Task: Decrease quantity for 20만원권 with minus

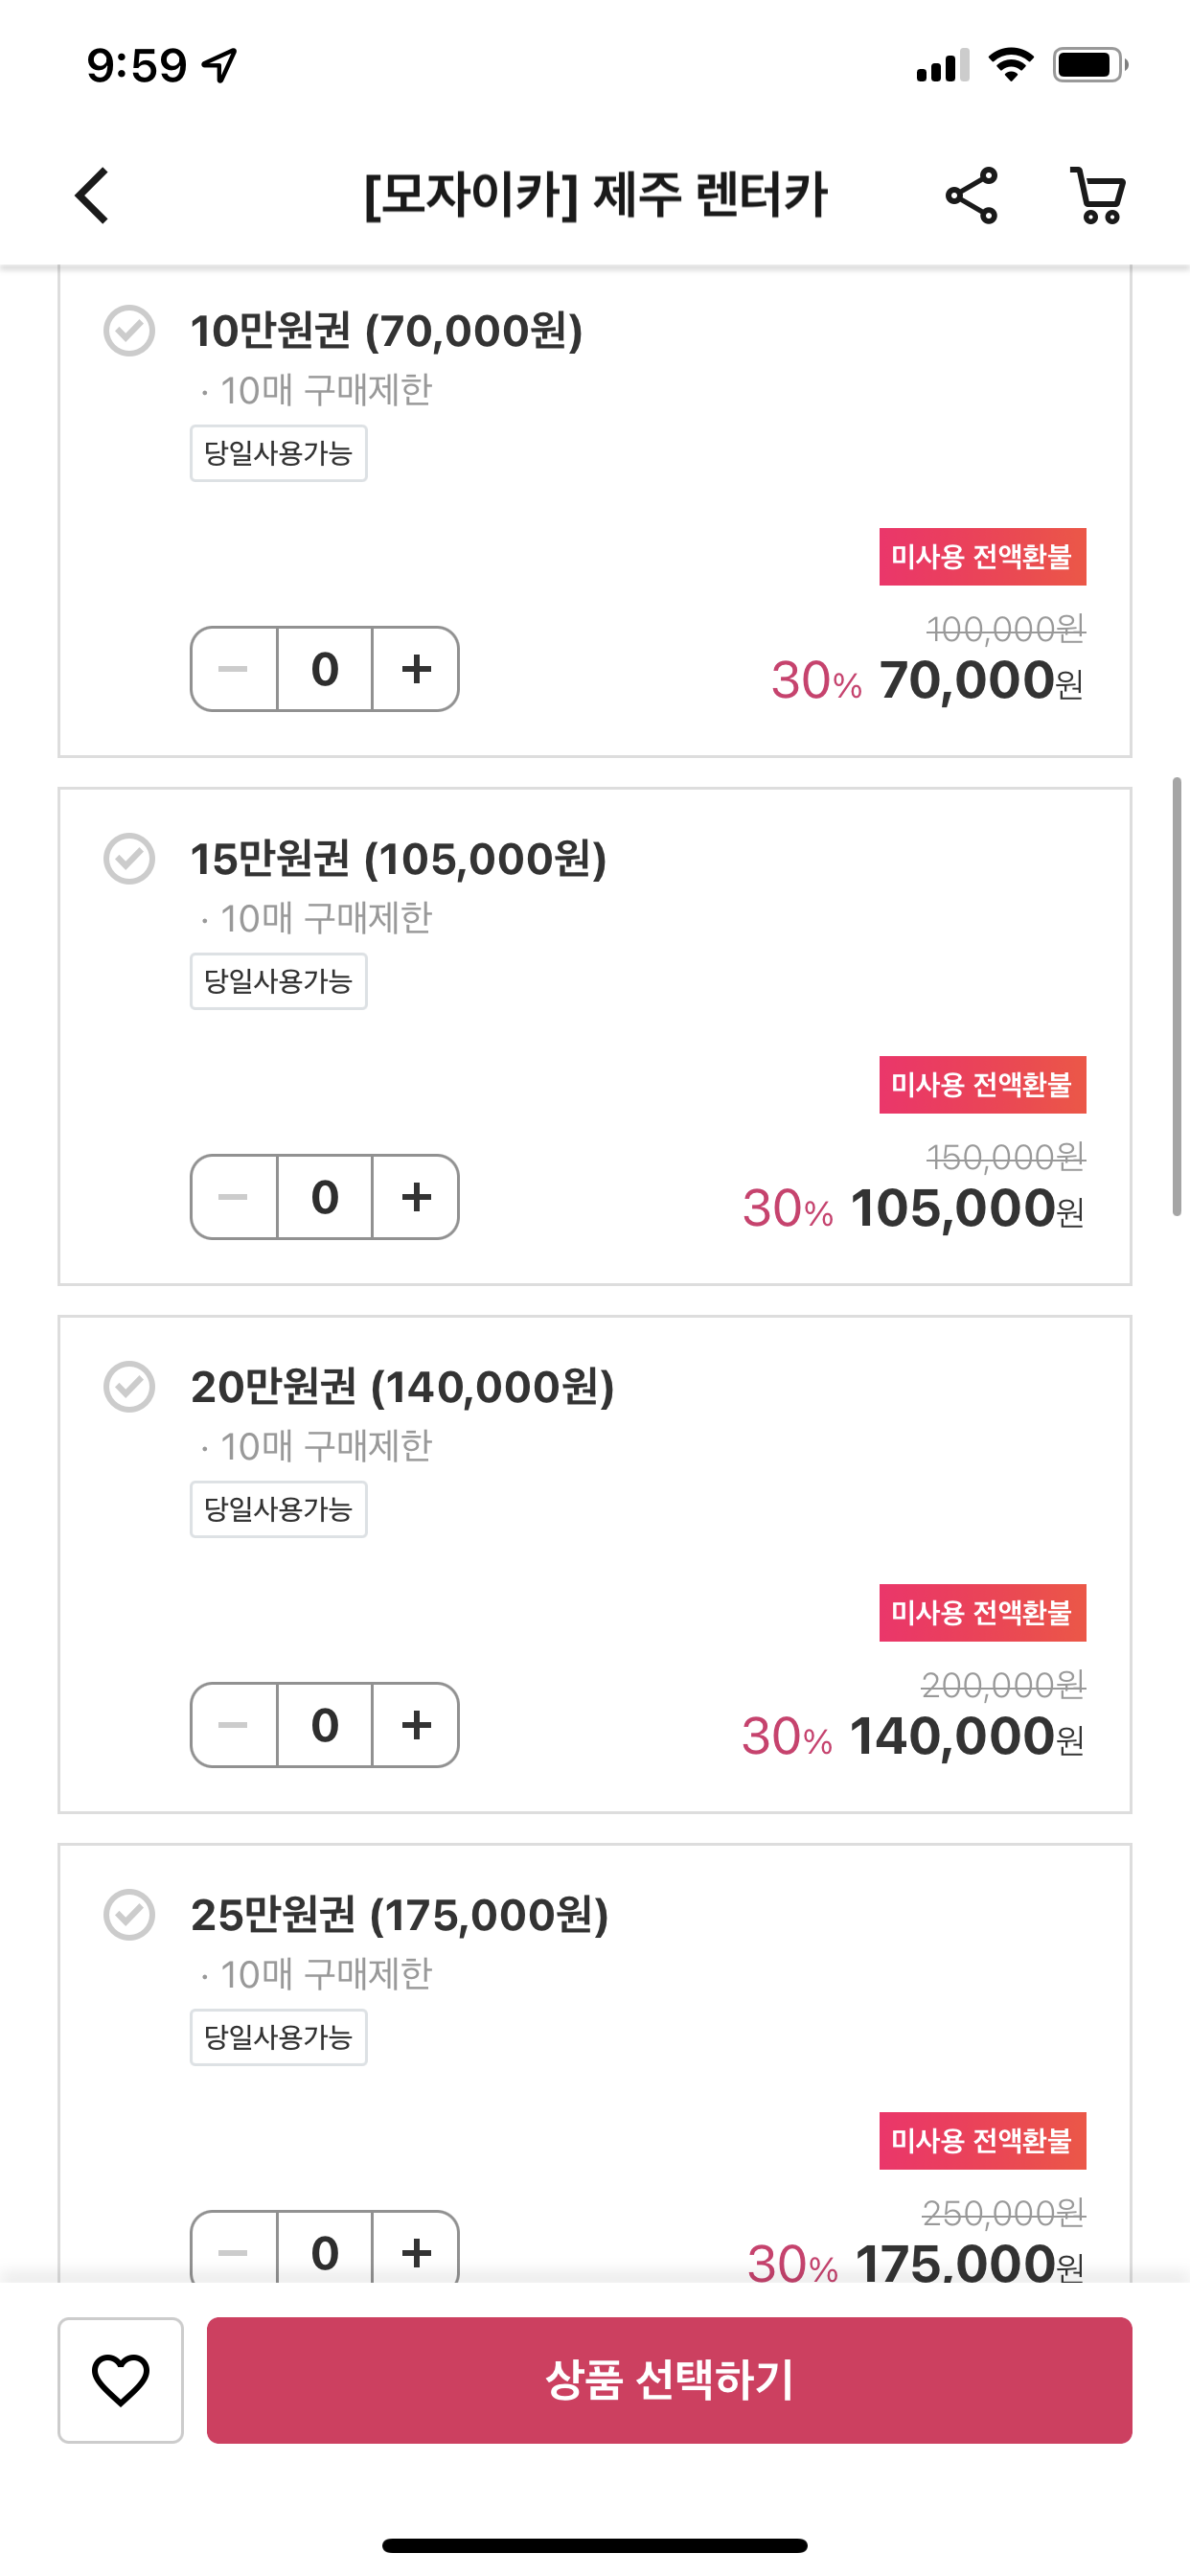Action: pos(234,1725)
